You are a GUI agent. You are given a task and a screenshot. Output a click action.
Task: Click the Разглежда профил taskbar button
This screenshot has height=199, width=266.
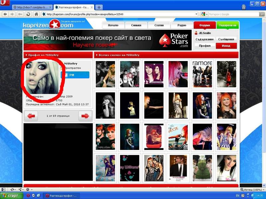click(61, 196)
